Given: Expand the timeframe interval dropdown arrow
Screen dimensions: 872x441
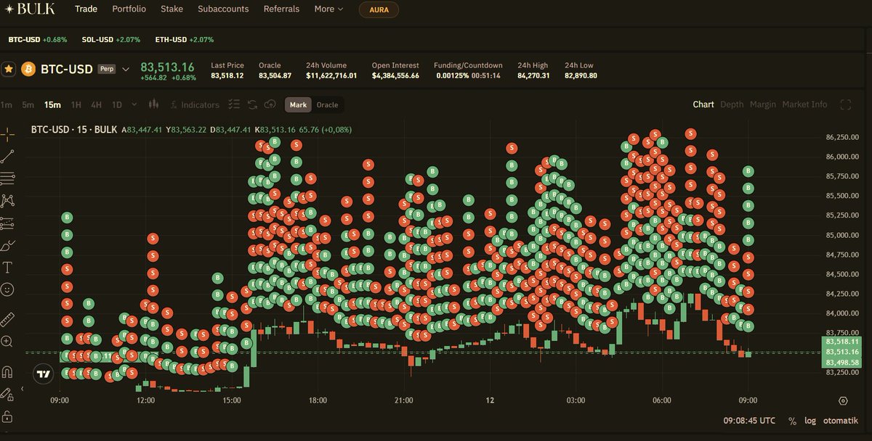Looking at the screenshot, I should 135,105.
